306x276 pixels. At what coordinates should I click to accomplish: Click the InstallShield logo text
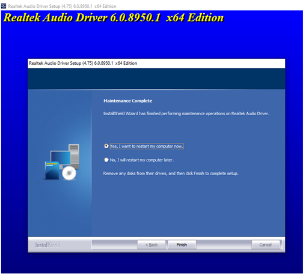[47, 245]
